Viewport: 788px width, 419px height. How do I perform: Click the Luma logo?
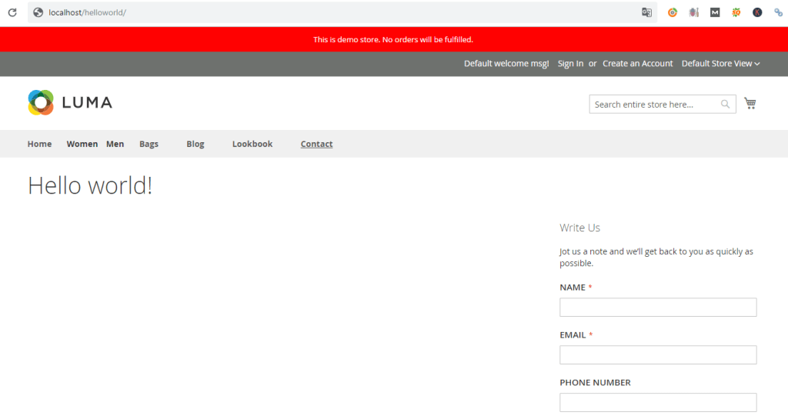click(x=70, y=102)
